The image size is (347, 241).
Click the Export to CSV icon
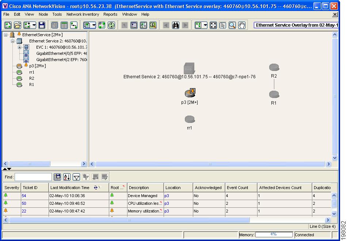[x=57, y=177]
